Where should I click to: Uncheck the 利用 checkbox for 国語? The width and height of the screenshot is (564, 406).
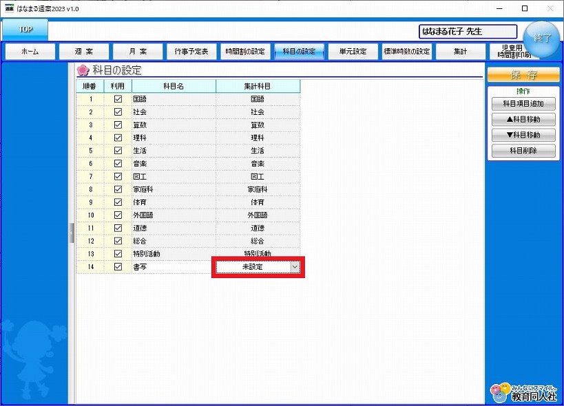point(118,99)
